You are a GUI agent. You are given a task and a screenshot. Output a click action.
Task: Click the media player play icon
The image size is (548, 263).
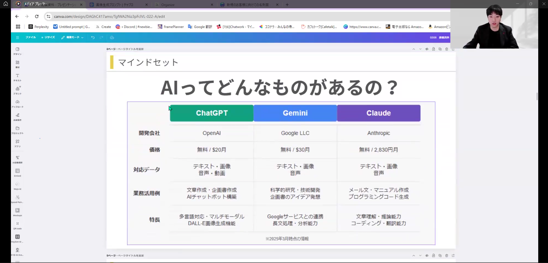(x=18, y=4)
